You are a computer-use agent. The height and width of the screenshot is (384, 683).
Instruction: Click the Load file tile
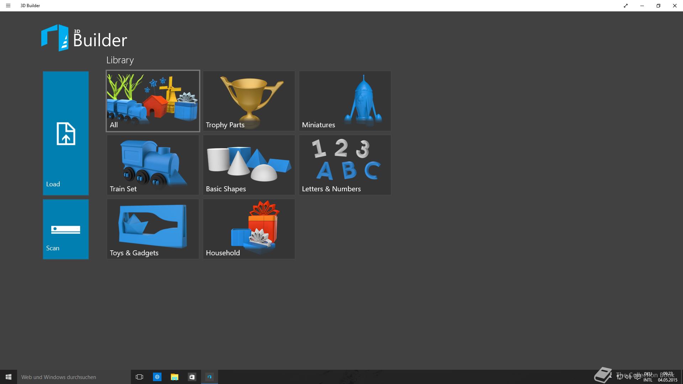pyautogui.click(x=66, y=133)
